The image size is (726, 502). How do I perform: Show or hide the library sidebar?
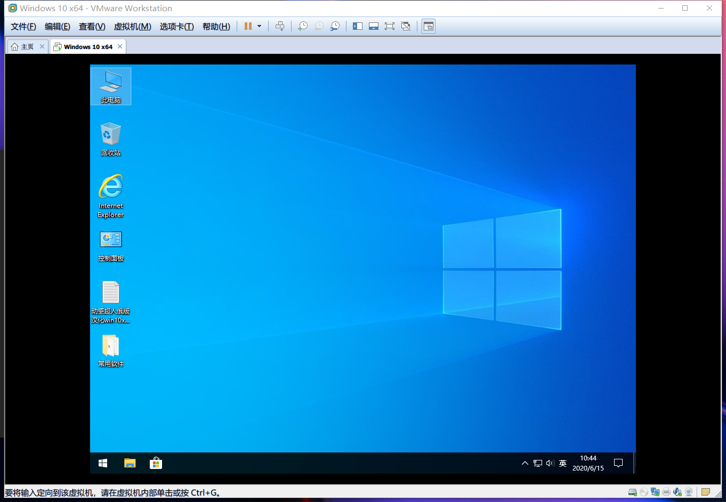tap(358, 26)
